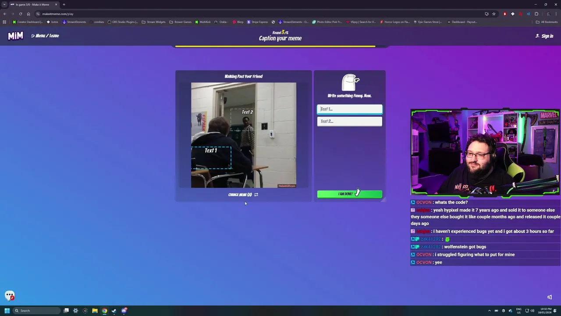Open the Epic Games Store bookmark
Image resolution: width=561 pixels, height=316 pixels.
pyautogui.click(x=428, y=22)
